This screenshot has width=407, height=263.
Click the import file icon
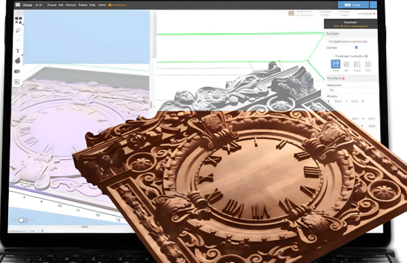point(17,82)
